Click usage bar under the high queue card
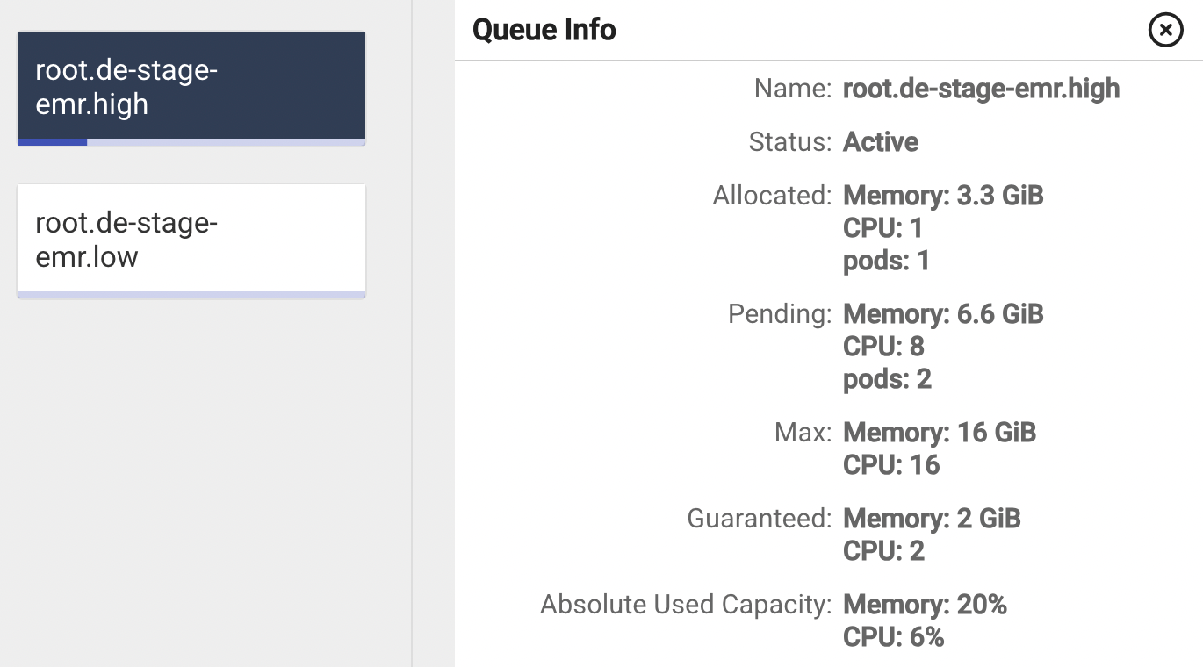1203x667 pixels. [191, 141]
